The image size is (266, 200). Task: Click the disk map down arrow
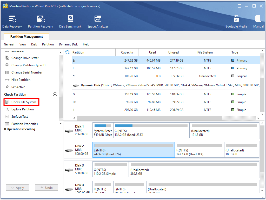tap(262, 191)
